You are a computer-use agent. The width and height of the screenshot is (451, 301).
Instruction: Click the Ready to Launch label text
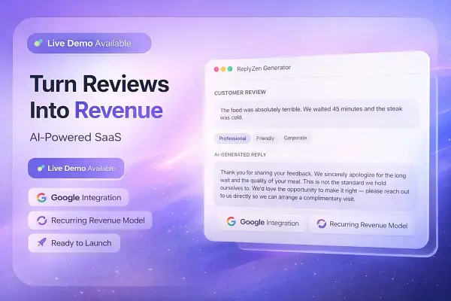tap(82, 243)
